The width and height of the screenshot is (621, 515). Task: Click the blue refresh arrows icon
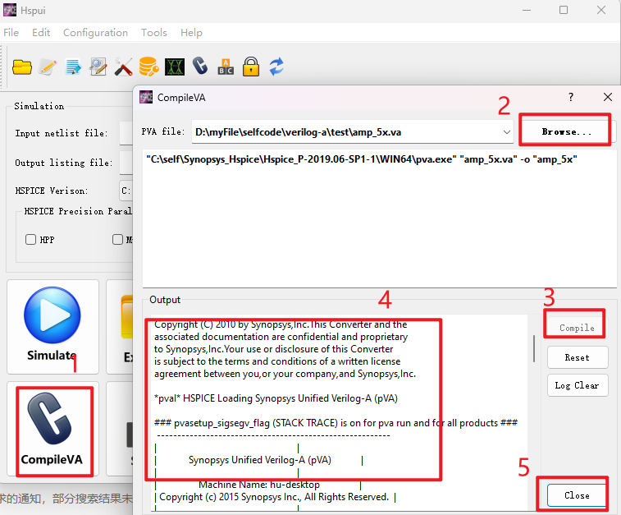[276, 67]
